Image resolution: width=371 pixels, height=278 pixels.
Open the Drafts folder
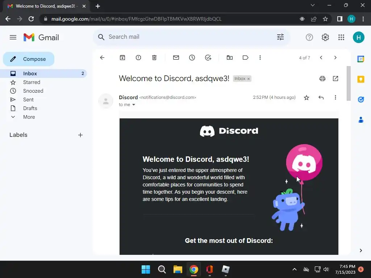click(x=30, y=108)
